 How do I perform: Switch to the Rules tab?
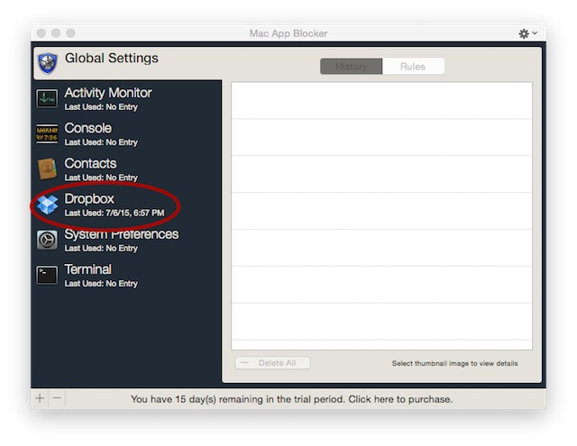click(413, 67)
